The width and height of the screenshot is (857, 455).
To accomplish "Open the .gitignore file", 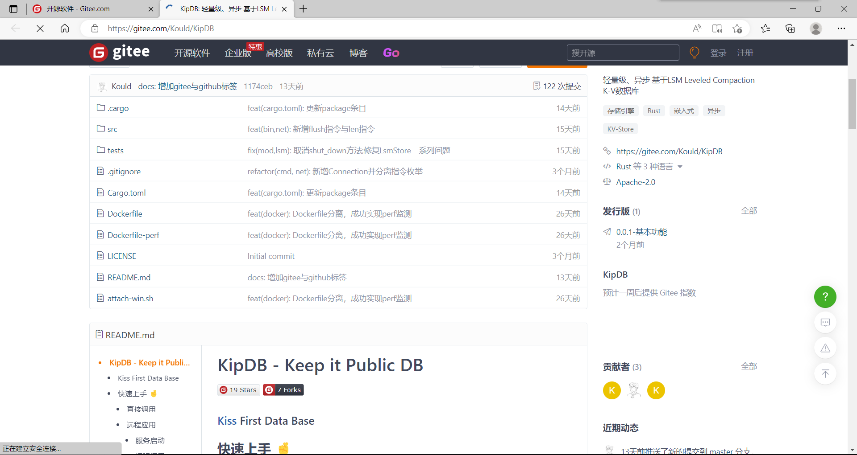I will (x=124, y=172).
